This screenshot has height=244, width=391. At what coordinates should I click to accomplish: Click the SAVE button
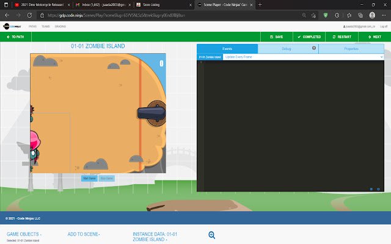coord(277,37)
